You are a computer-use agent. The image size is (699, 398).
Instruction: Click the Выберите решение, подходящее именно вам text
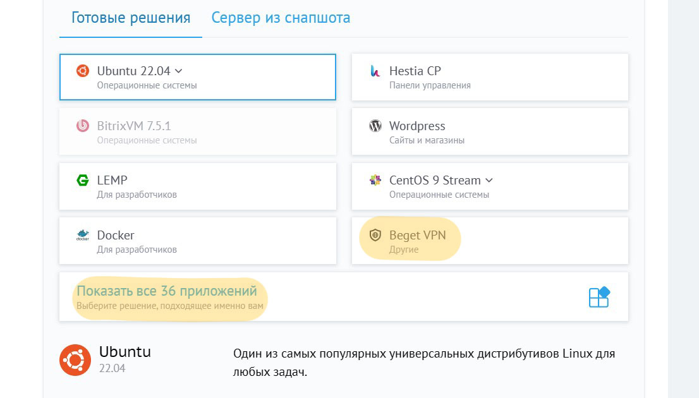170,306
